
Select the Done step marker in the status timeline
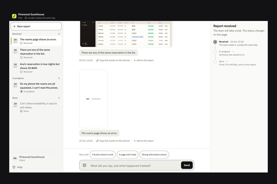pyautogui.click(x=215, y=62)
